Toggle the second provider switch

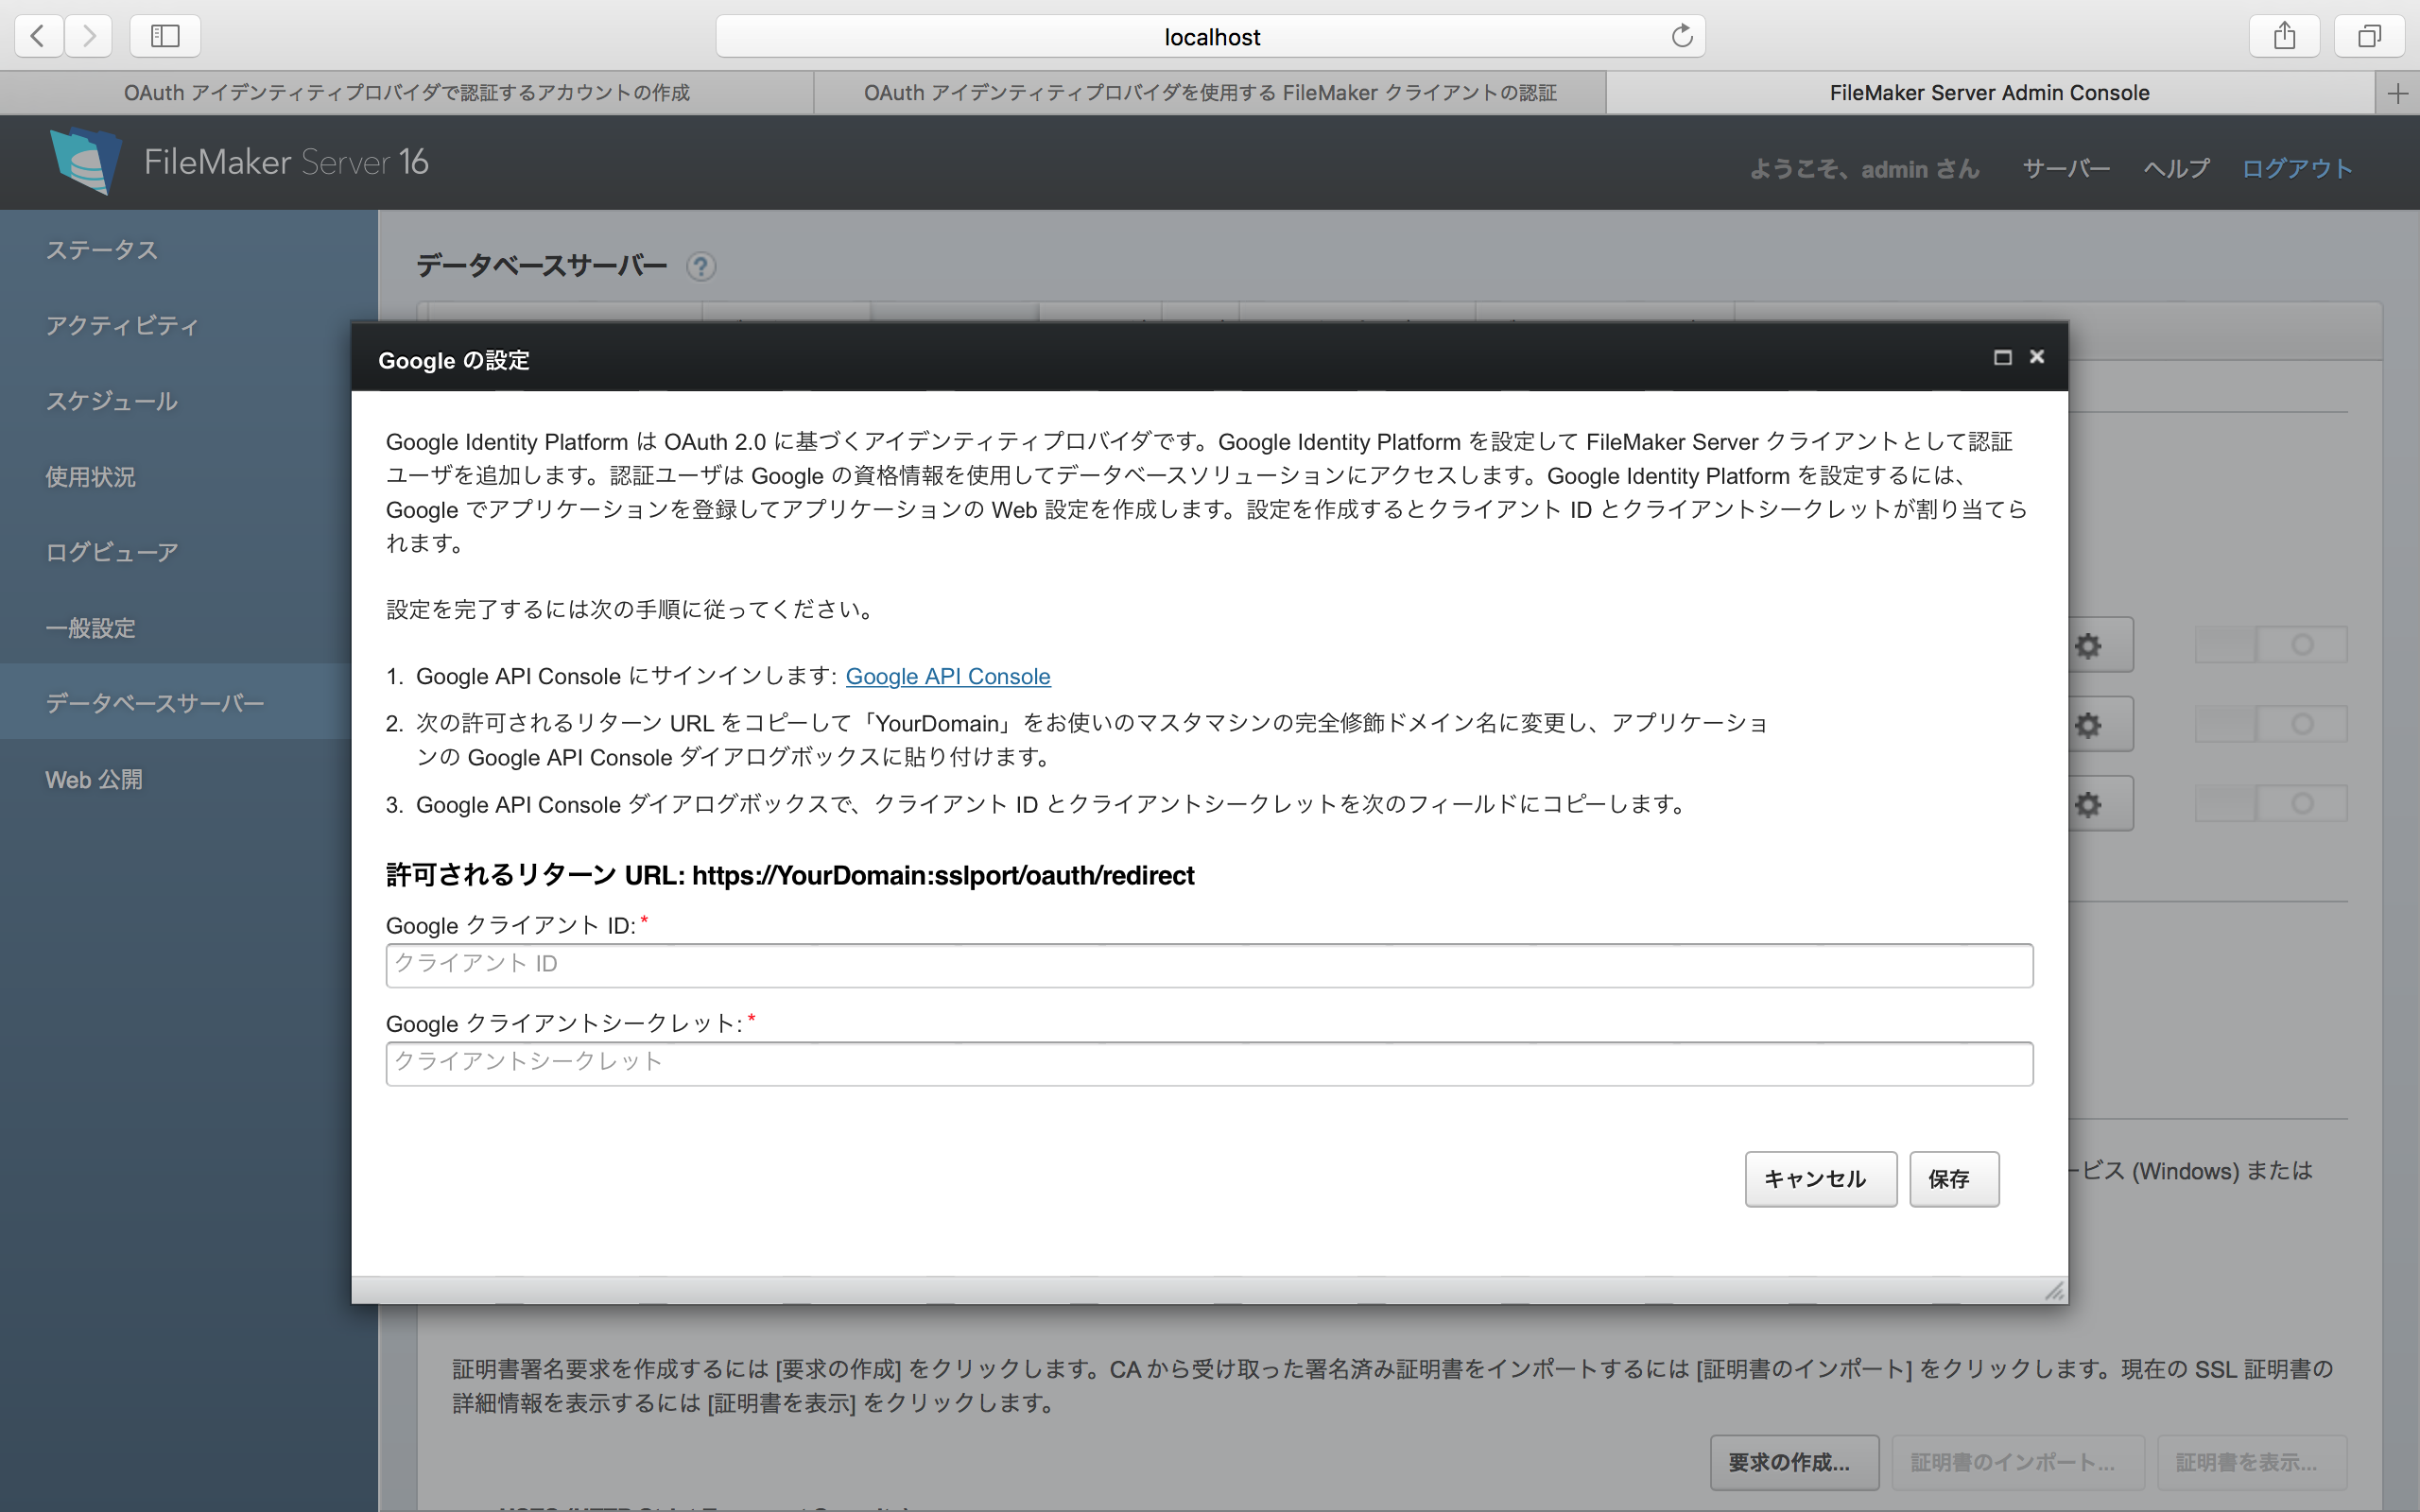(2270, 724)
